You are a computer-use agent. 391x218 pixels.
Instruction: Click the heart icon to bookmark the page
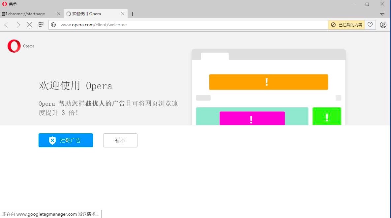370,25
